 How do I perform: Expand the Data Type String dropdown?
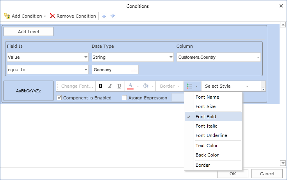(x=171, y=57)
